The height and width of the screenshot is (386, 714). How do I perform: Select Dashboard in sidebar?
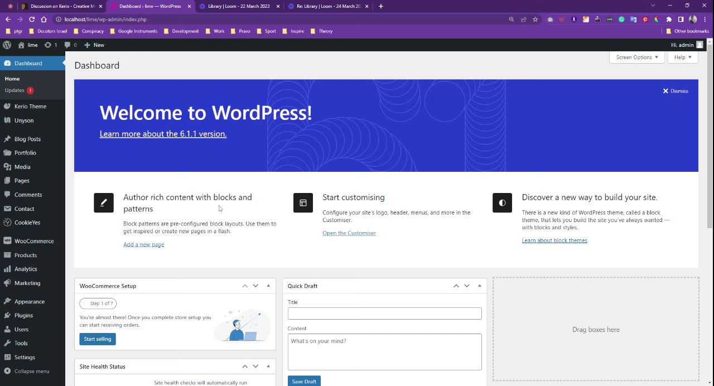tap(32, 63)
